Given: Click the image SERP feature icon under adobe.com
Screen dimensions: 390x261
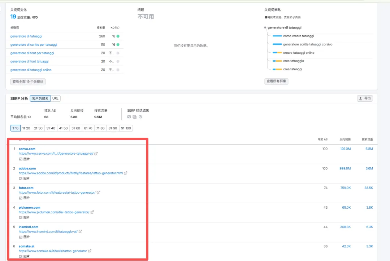Looking at the screenshot, I should tap(21, 178).
